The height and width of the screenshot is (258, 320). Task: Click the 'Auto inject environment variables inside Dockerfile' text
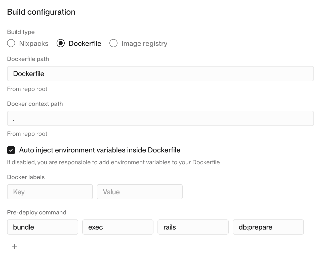coord(100,150)
